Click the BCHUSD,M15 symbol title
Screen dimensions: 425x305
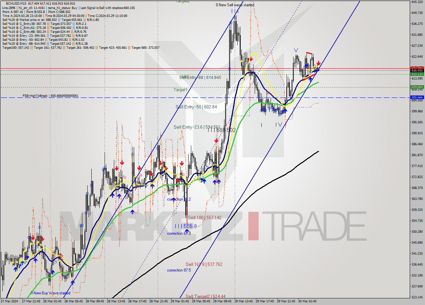17,3
